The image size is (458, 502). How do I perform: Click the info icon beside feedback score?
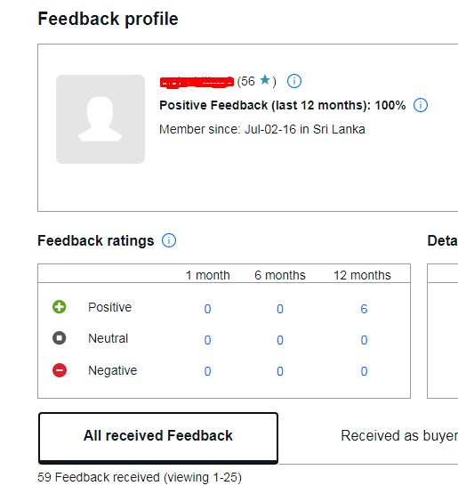point(294,81)
